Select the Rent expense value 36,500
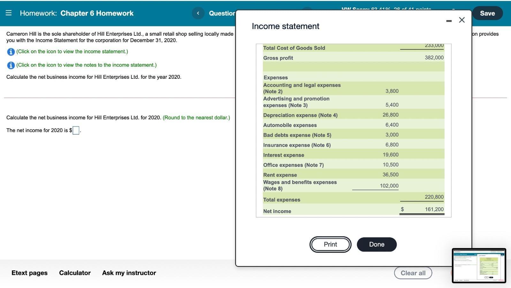Viewport: 511px width, 288px height. (x=391, y=174)
